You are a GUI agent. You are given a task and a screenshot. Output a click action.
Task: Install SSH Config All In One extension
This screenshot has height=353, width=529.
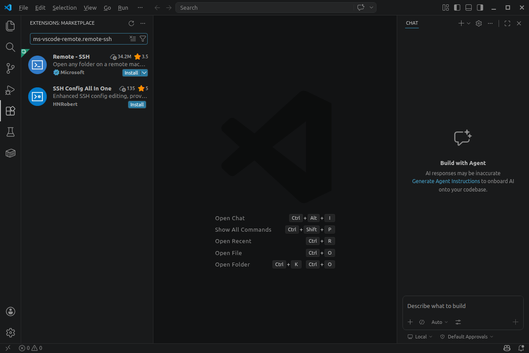click(x=137, y=105)
